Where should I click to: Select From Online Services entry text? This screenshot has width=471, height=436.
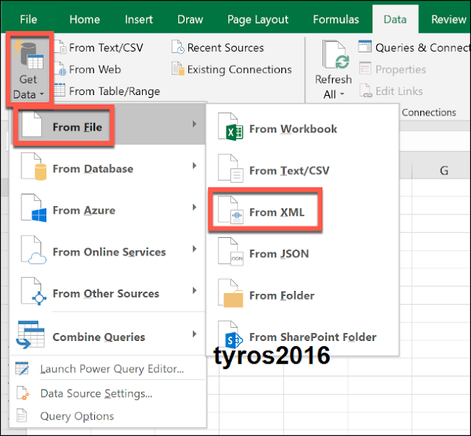pos(109,252)
